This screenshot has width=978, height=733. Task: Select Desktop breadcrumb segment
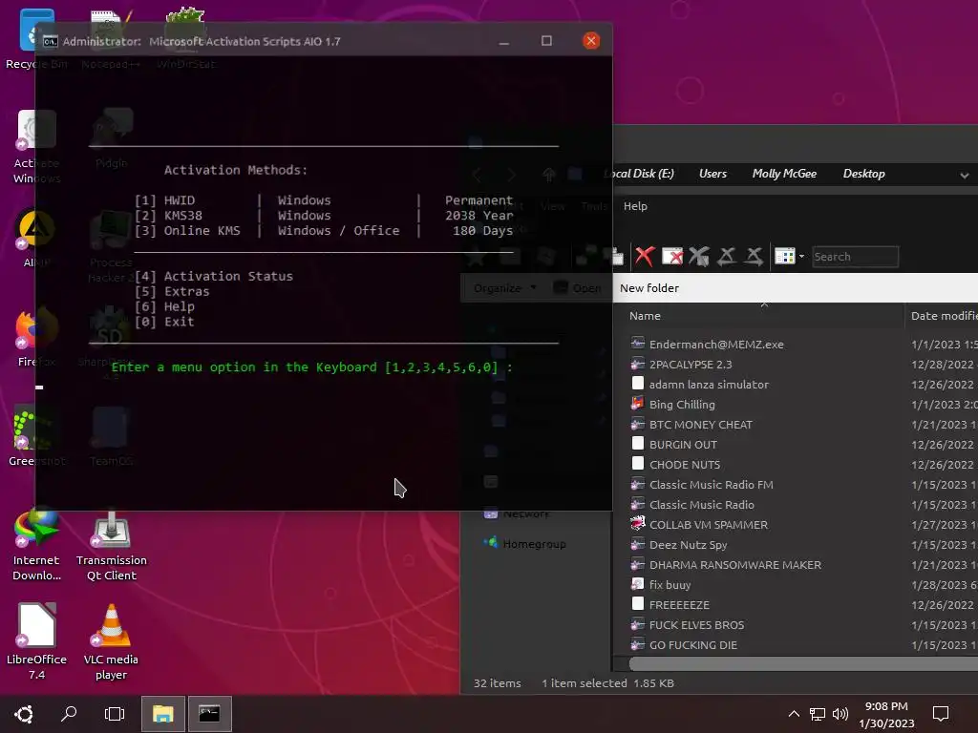click(x=863, y=174)
